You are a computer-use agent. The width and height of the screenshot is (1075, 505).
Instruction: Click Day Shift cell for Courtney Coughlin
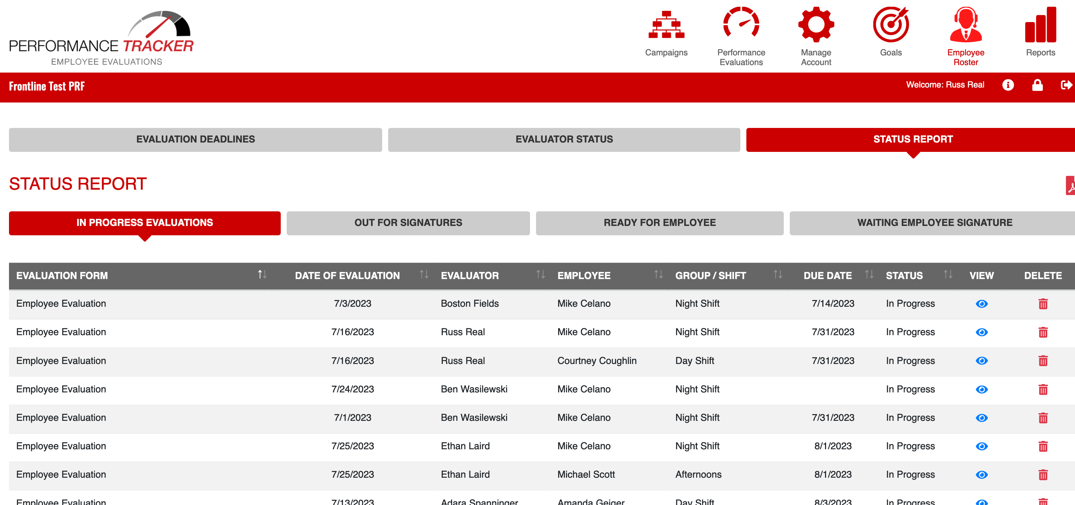(694, 361)
